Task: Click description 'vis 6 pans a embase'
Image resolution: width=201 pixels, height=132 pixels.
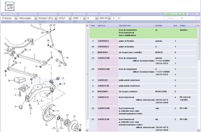Action: [x=128, y=91]
